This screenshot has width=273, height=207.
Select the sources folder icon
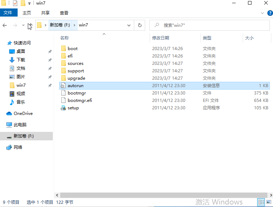click(x=63, y=63)
